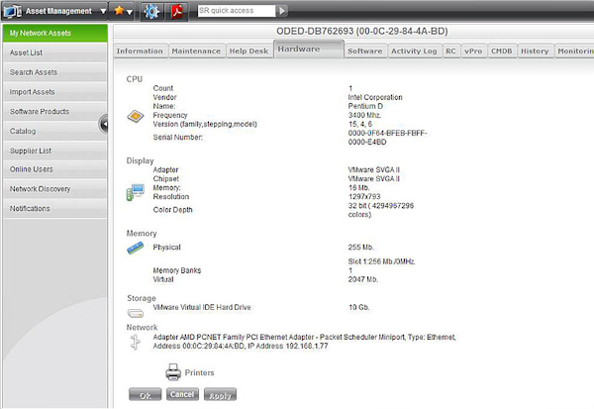Select the Hardware tab
The height and width of the screenshot is (409, 594).
click(x=309, y=49)
